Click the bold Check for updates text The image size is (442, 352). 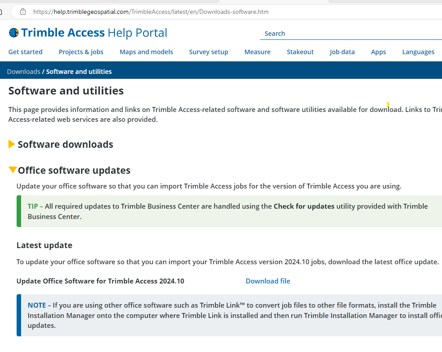click(x=304, y=206)
